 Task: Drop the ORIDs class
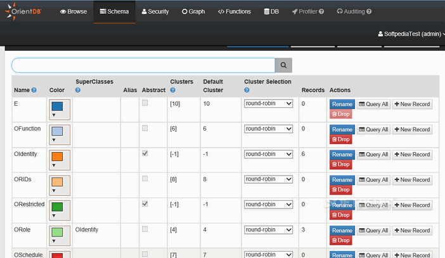point(340,190)
